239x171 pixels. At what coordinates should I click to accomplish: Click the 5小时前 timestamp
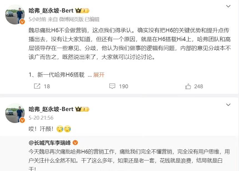tap(37, 19)
